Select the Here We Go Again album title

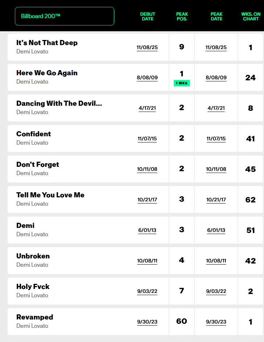(47, 73)
